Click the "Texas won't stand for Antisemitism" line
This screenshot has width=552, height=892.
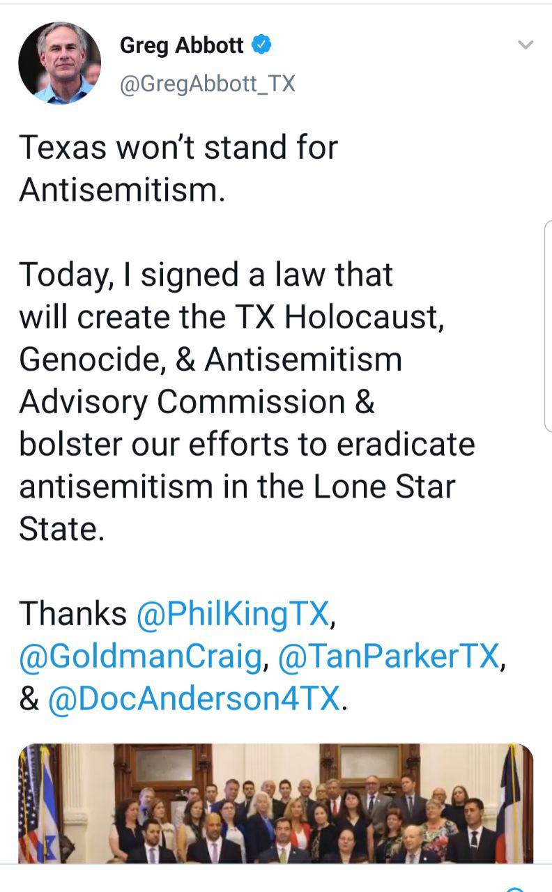pyautogui.click(x=178, y=168)
